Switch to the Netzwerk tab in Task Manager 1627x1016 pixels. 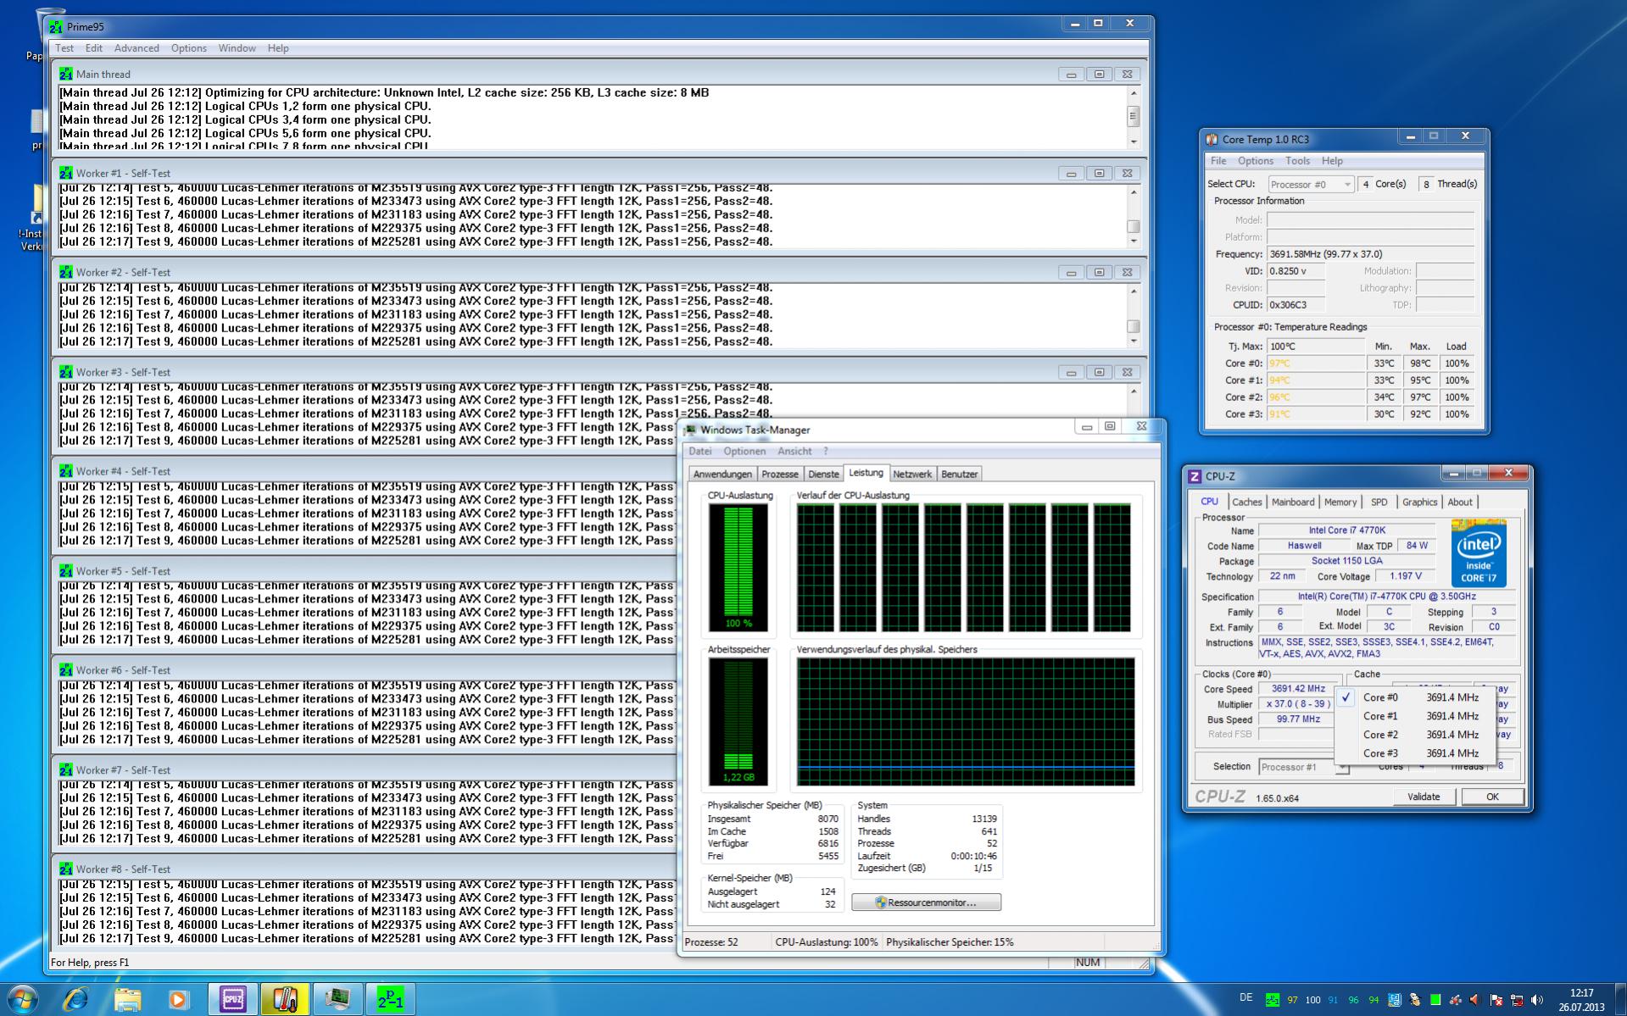[x=912, y=475]
